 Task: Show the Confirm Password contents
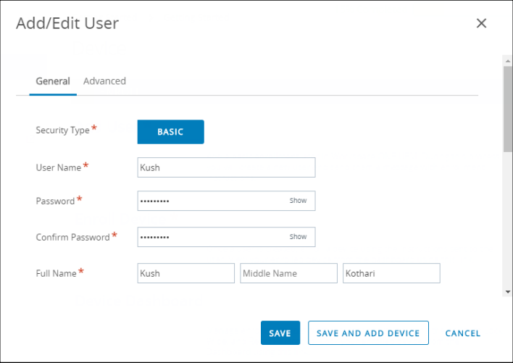[298, 237]
